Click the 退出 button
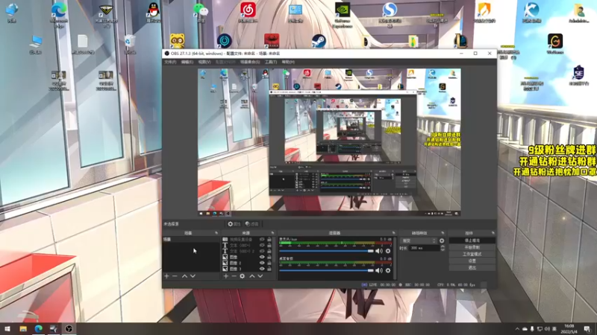This screenshot has height=335, width=597. [472, 268]
